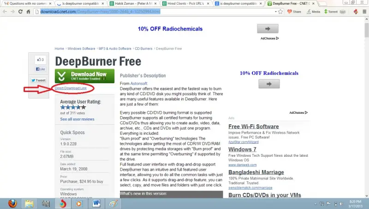The image size is (369, 209).
Task: Open the AzulStar.com/Wizard link
Action: tap(244, 142)
